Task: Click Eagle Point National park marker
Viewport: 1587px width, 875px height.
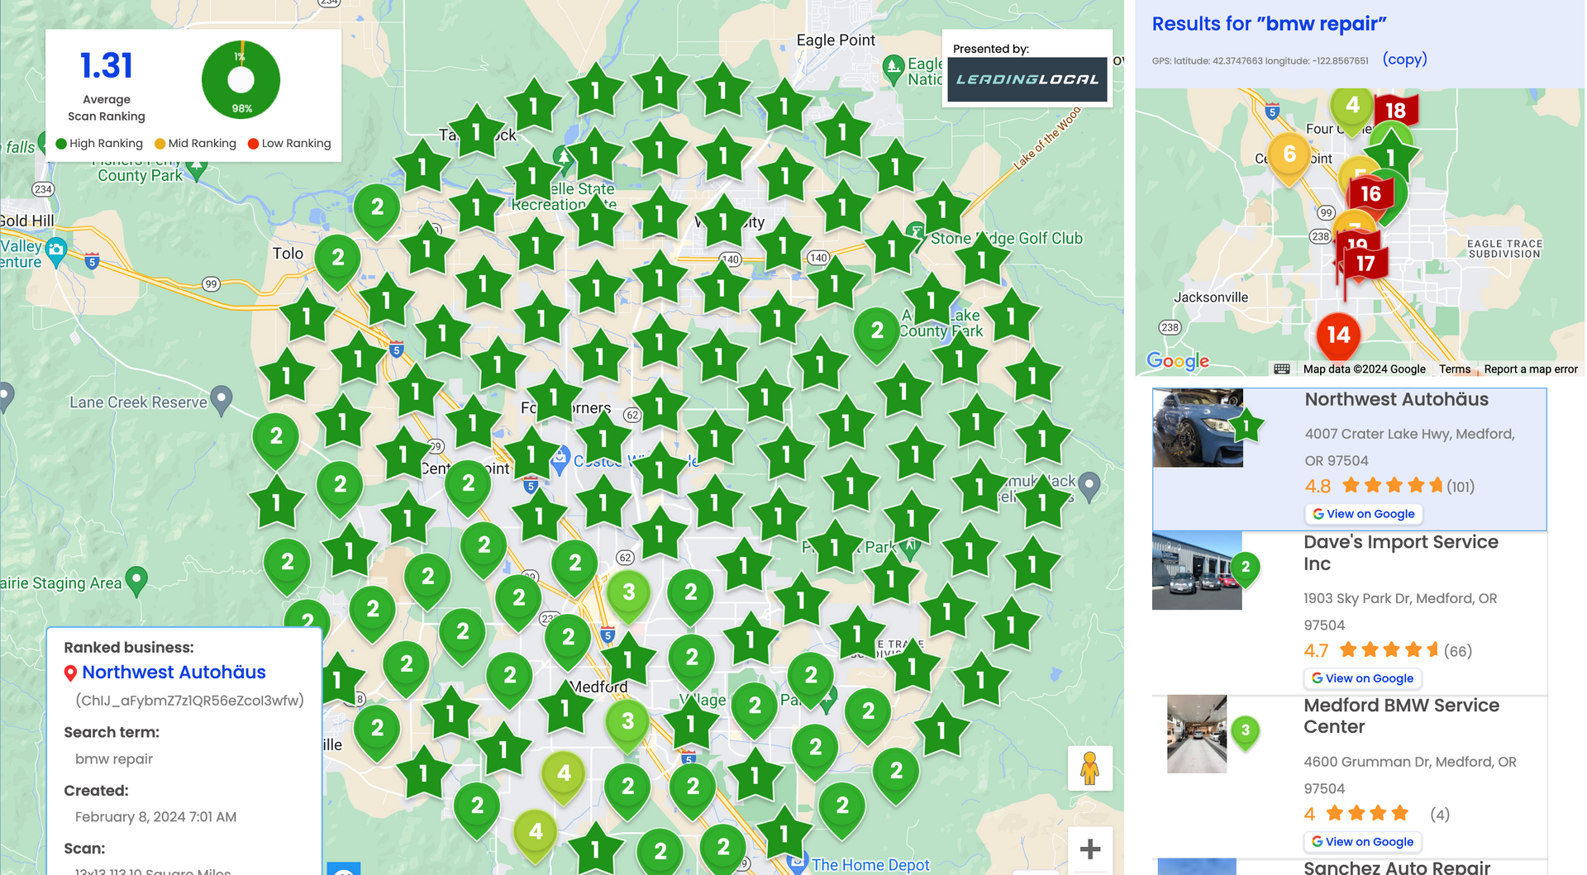Action: click(x=893, y=69)
